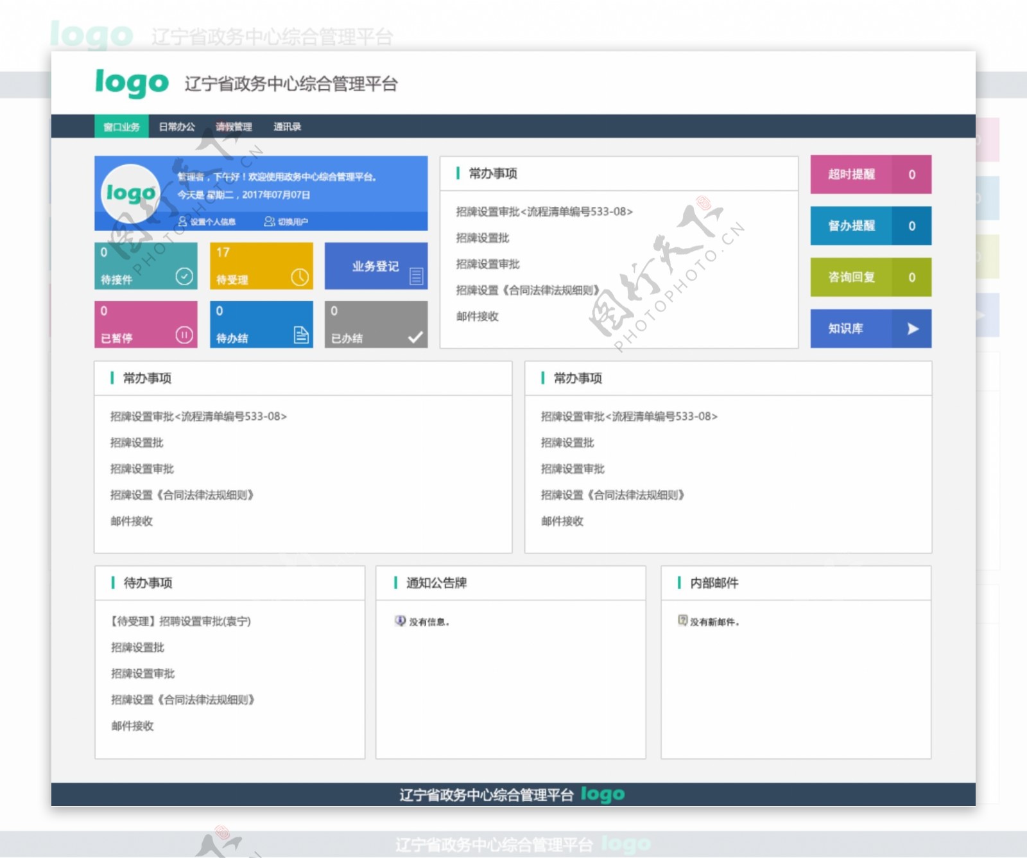Open 邮件接收 in lower-right 常办事项 panel
The image size is (1027, 858).
click(x=562, y=521)
